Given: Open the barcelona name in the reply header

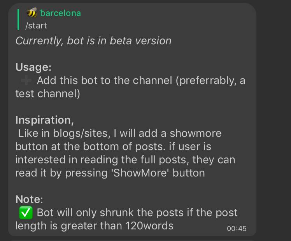Looking at the screenshot, I should point(60,13).
